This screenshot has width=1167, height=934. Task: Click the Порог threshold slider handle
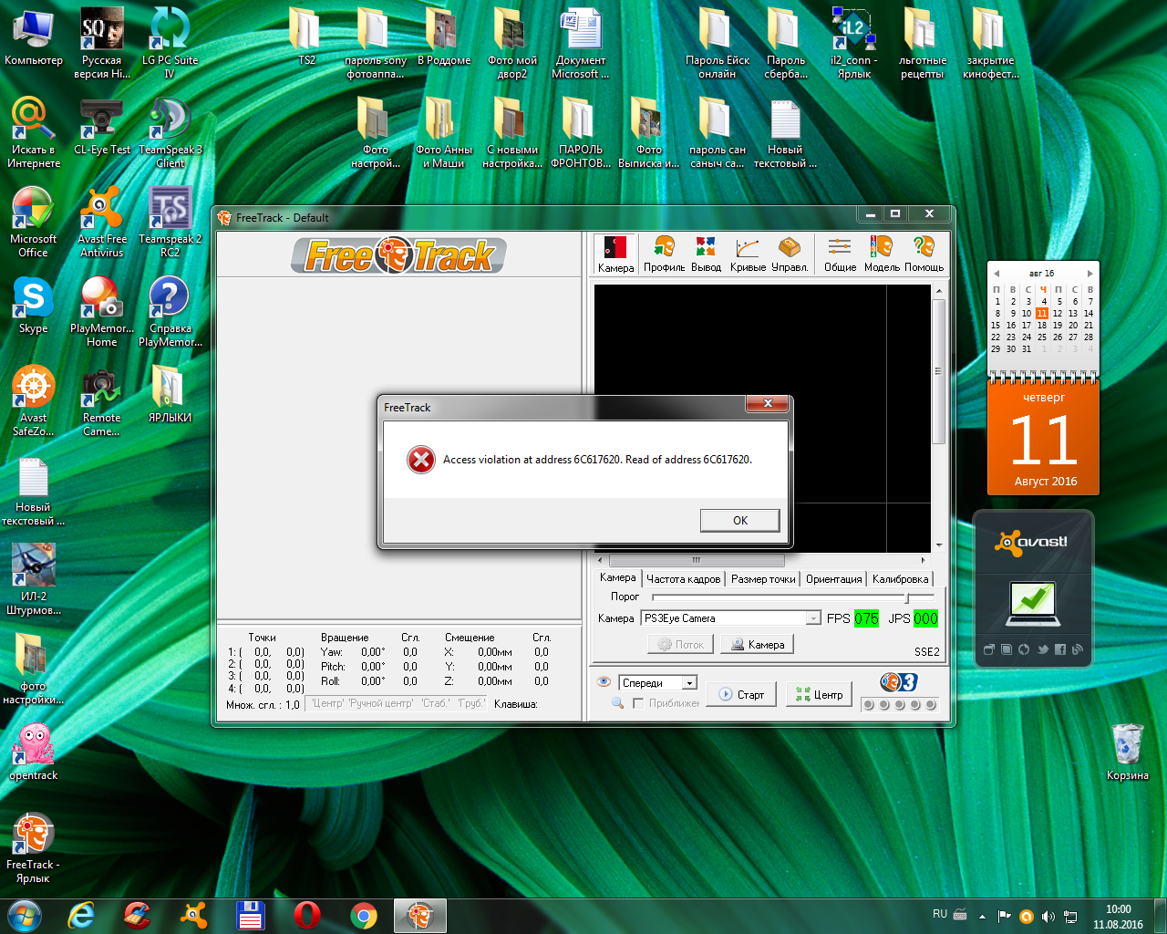coord(906,597)
